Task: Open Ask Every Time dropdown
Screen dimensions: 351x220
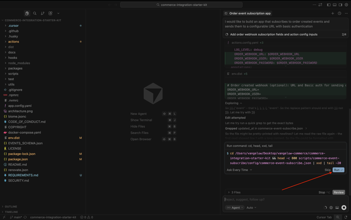Action: click(239, 170)
